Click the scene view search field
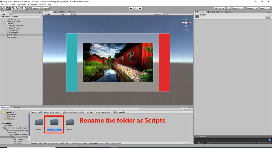This screenshot has width=272, height=148. [x=178, y=14]
